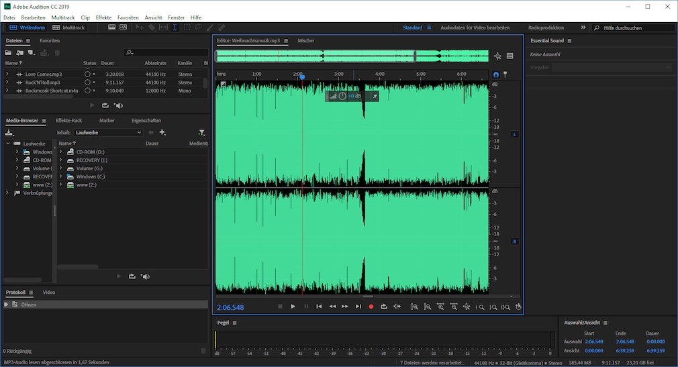This screenshot has width=678, height=367.
Task: Expand Rockmusik-Shortcut.m4a file entry
Action: (7, 91)
